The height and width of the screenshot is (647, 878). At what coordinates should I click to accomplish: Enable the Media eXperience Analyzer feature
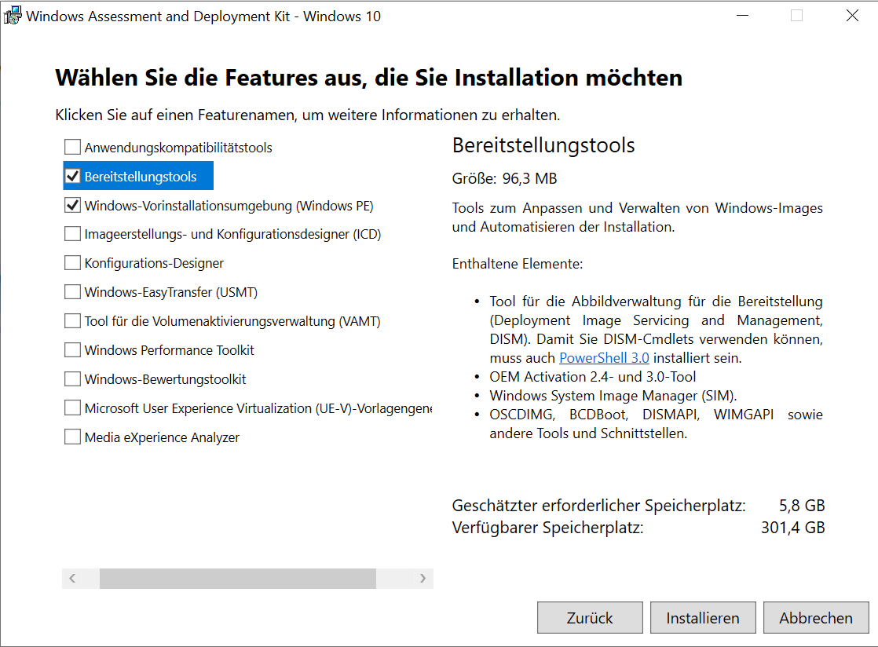72,437
